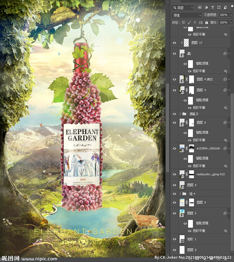Screen dimensions: 234x262
Task: Click smart filter indicator on 图层 5
Action: click(225, 213)
